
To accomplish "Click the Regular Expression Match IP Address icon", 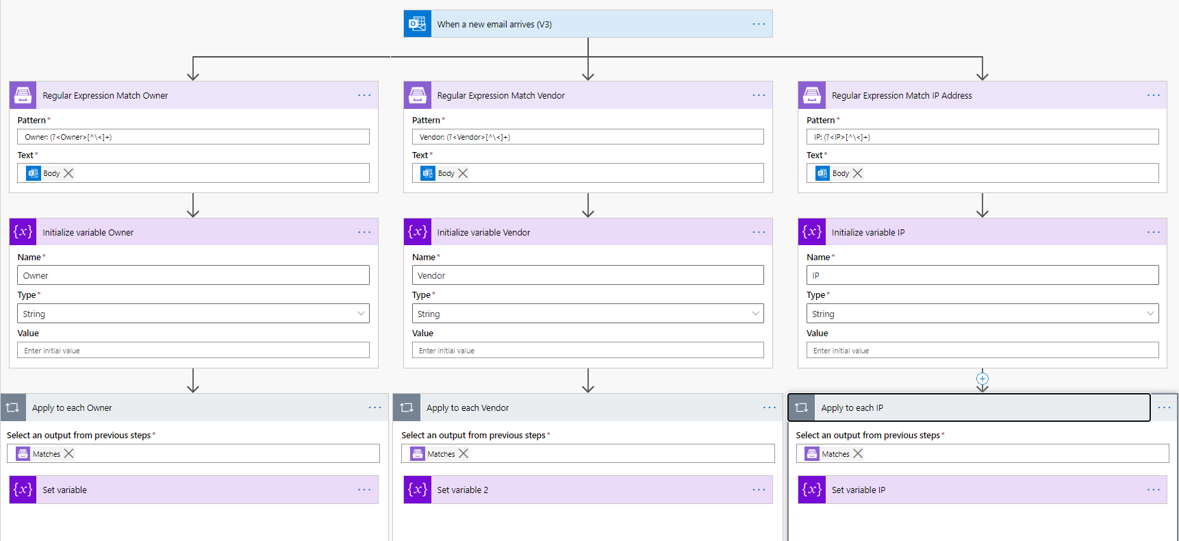I will point(811,95).
